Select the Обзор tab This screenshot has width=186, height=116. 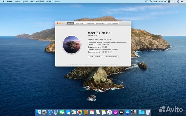[71, 23]
